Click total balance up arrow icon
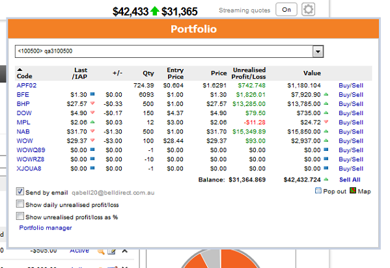 326,179
